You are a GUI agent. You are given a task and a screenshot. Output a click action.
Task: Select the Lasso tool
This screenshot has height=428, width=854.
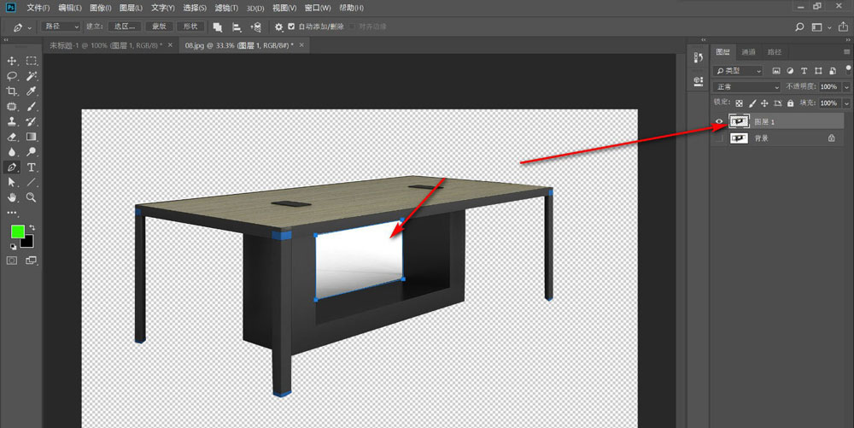[12, 76]
